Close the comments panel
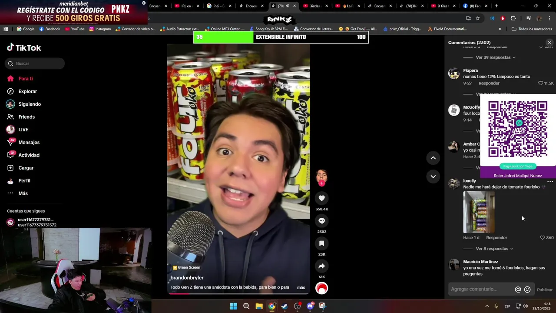556x313 pixels. (x=549, y=43)
